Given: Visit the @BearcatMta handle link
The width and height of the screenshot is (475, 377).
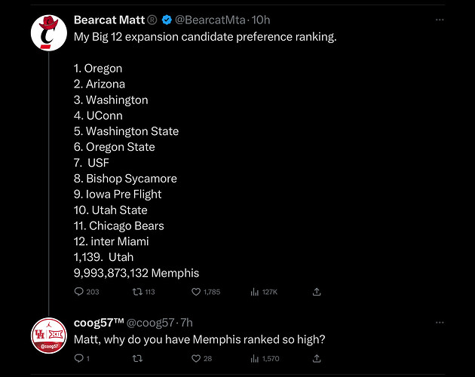Looking at the screenshot, I should tap(211, 20).
